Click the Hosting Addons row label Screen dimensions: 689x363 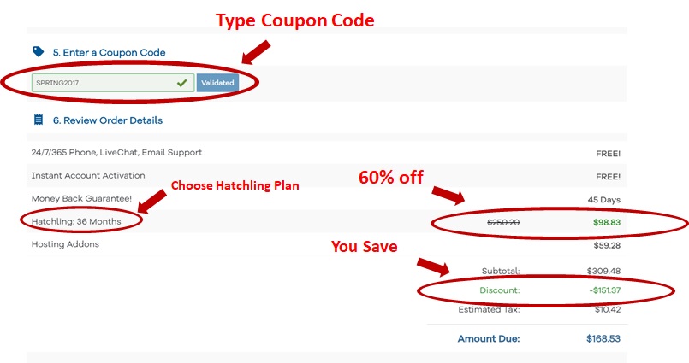[x=65, y=244]
